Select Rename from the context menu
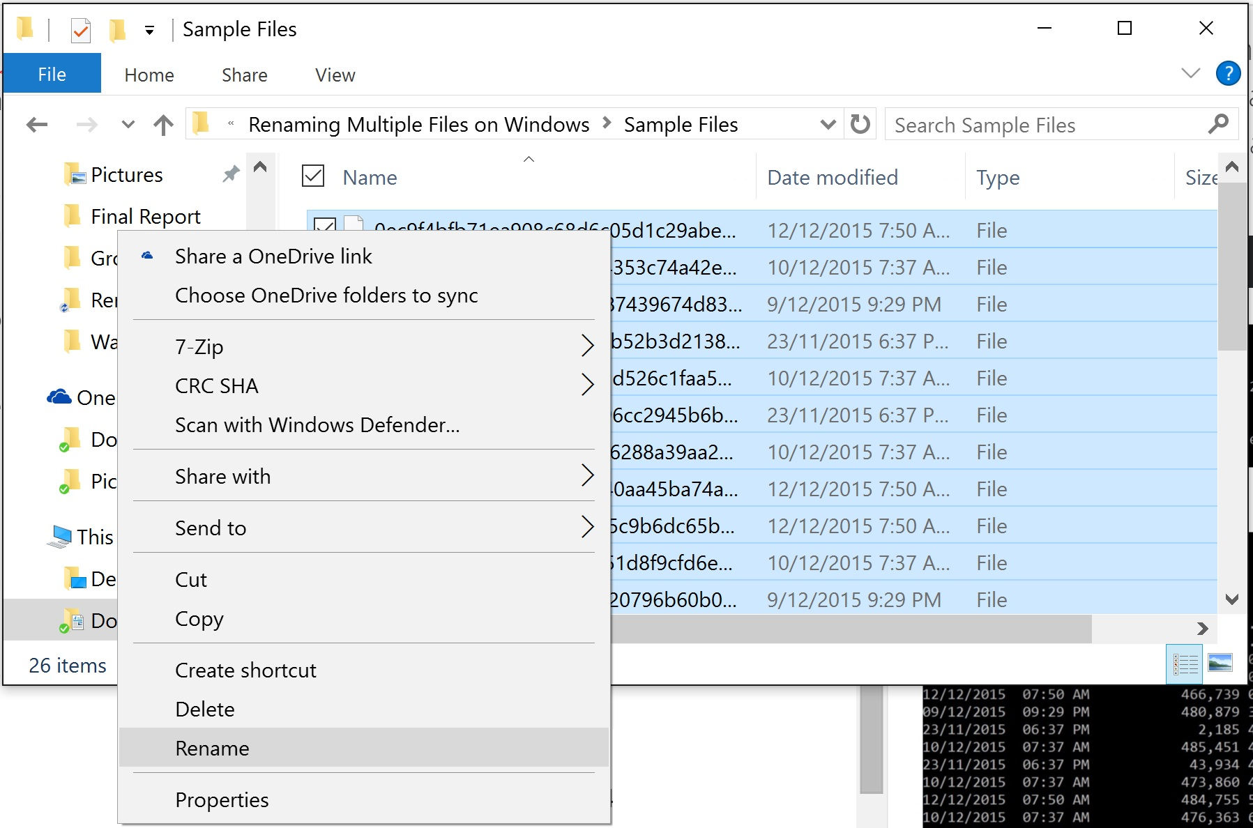This screenshot has height=828, width=1253. tap(212, 748)
